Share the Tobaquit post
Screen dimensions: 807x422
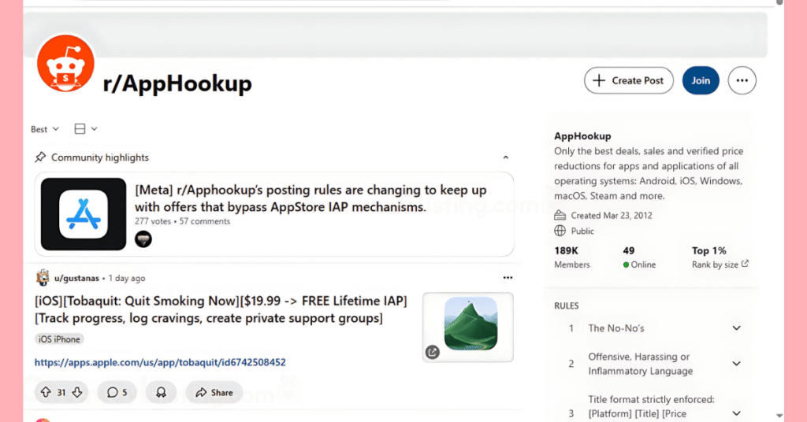[x=214, y=392]
